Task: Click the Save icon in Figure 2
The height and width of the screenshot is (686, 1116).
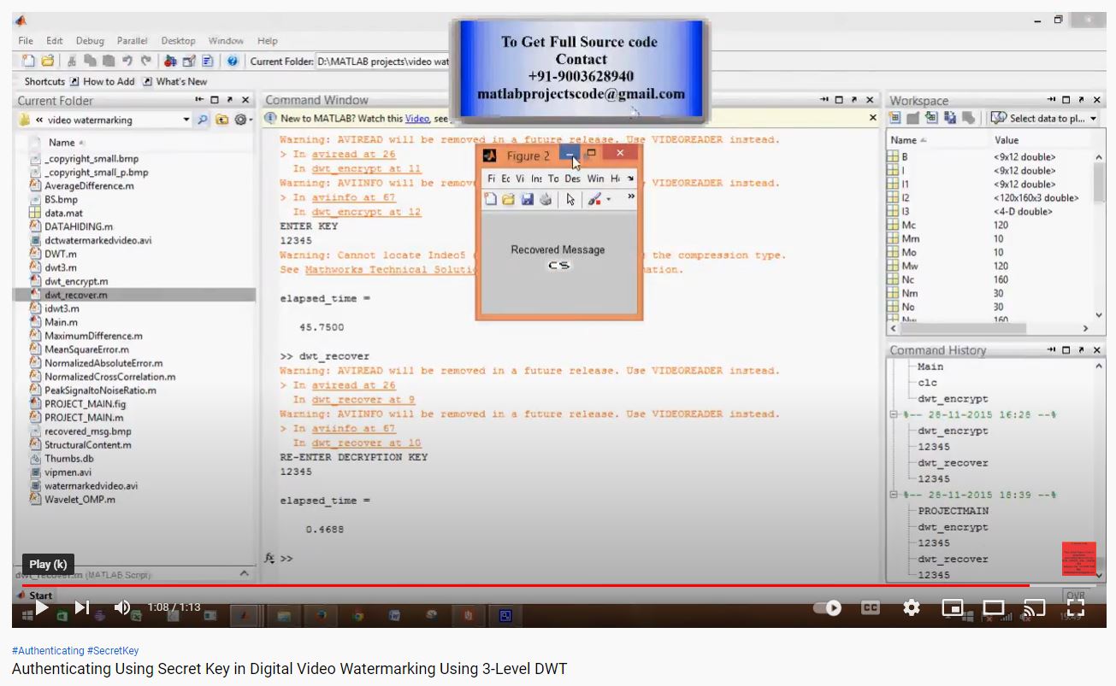Action: click(x=527, y=199)
